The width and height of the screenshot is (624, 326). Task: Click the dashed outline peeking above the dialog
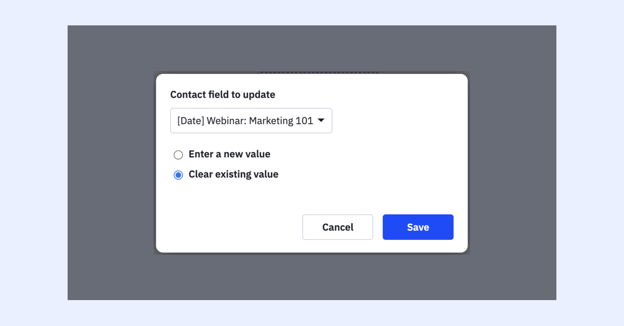tap(318, 72)
